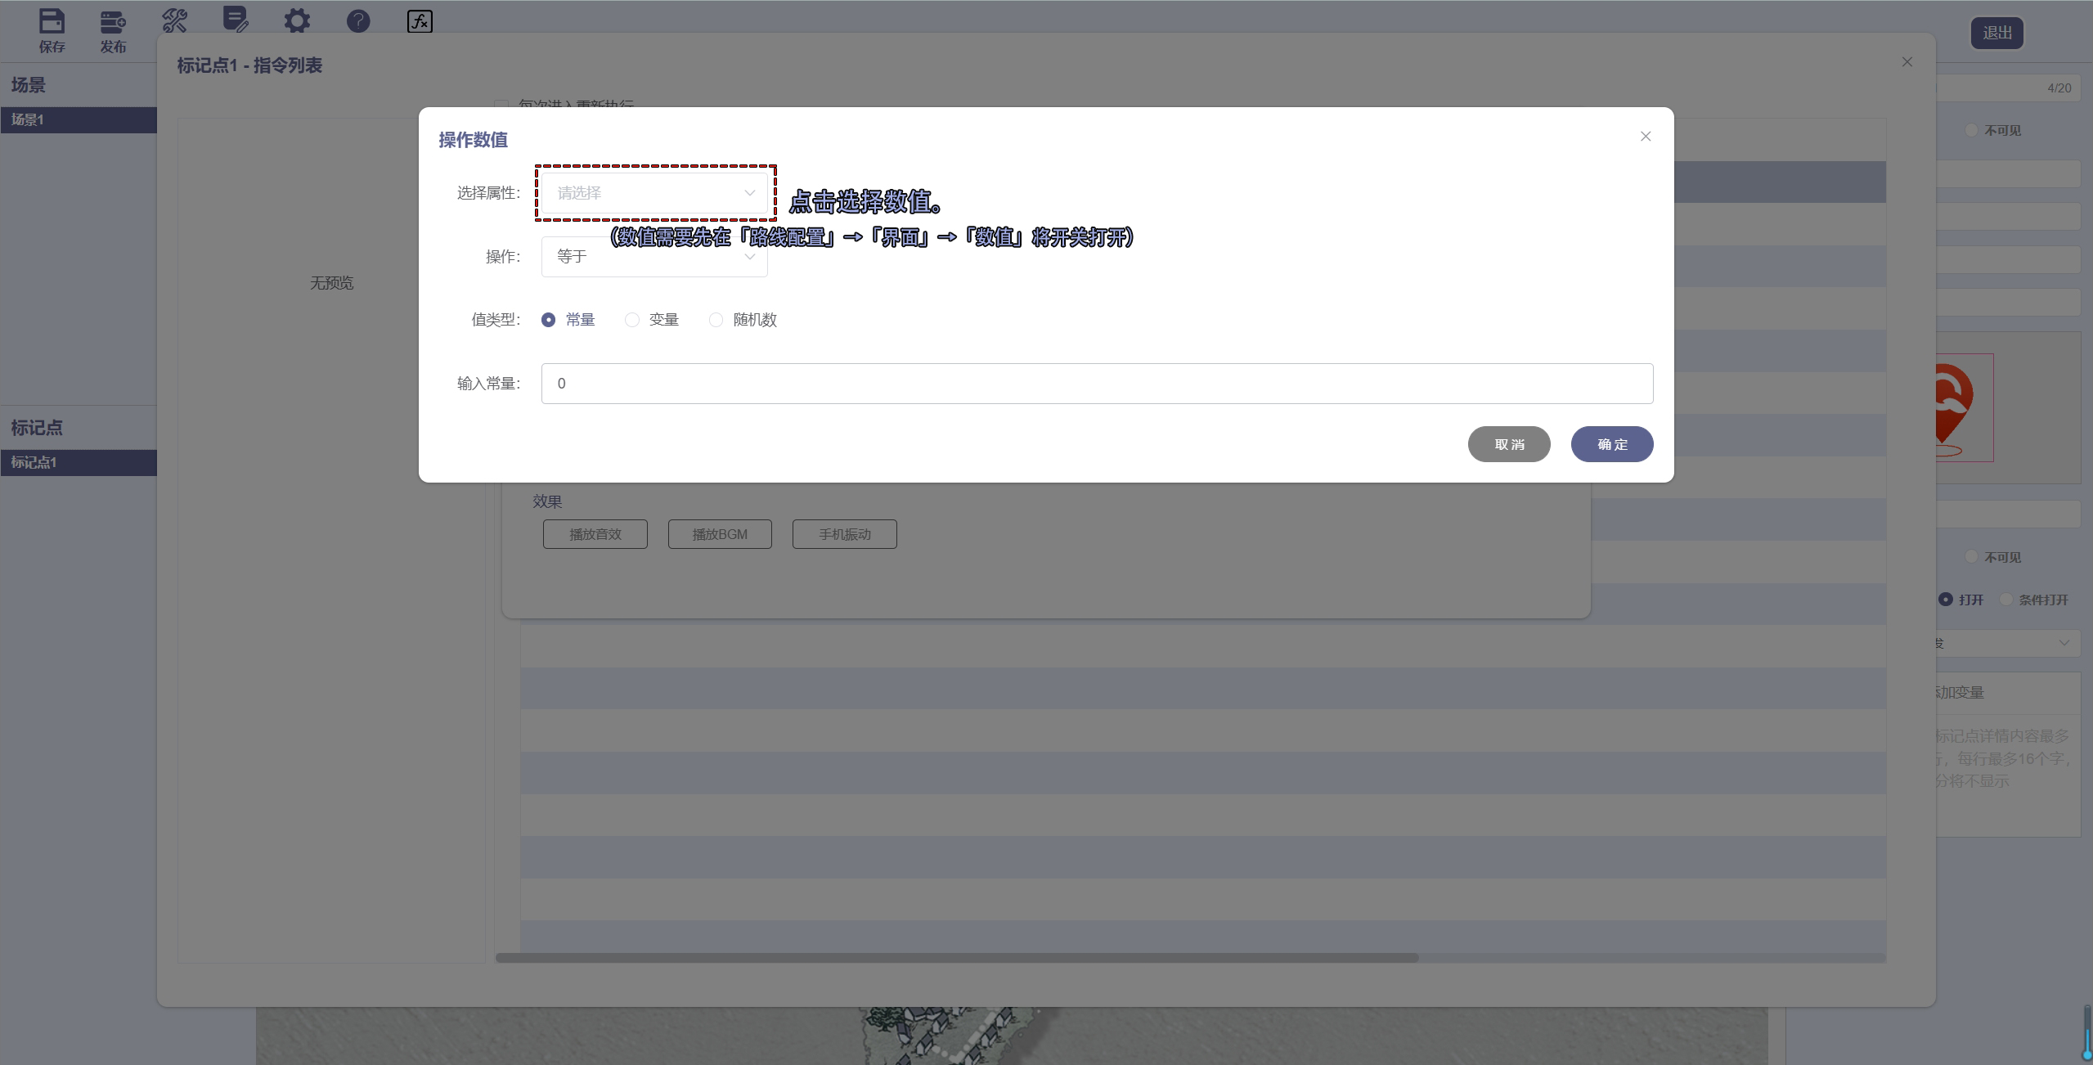The width and height of the screenshot is (2093, 1065).
Task: Open the settings gear icon
Action: [297, 21]
